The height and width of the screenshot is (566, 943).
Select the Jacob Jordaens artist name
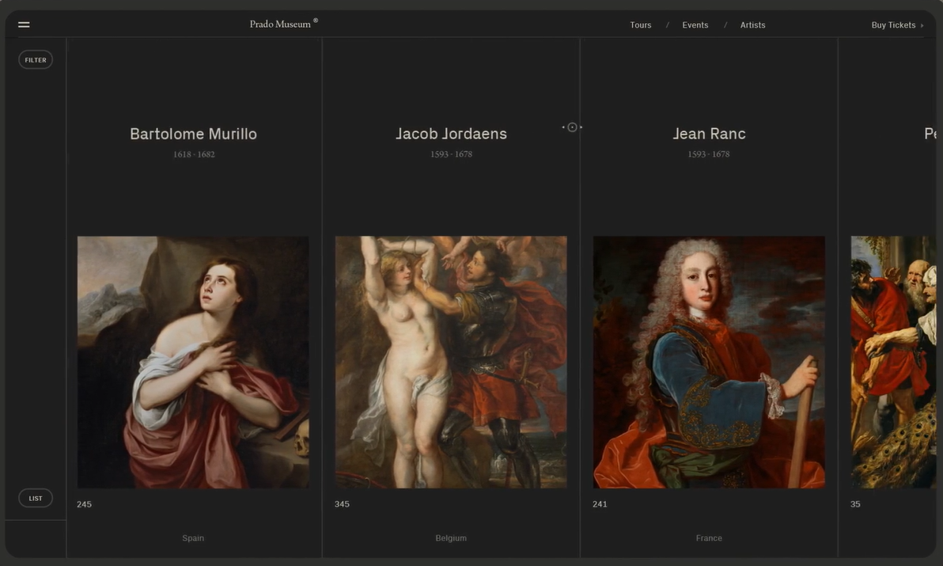[x=451, y=135]
